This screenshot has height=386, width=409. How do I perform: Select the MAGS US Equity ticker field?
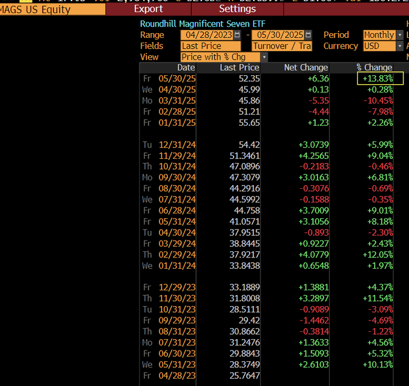pyautogui.click(x=52, y=10)
